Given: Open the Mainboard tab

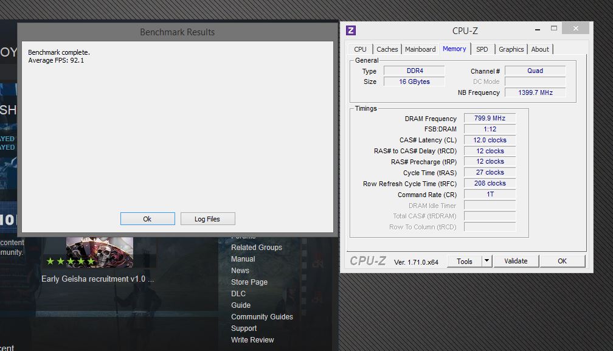Looking at the screenshot, I should [x=420, y=49].
